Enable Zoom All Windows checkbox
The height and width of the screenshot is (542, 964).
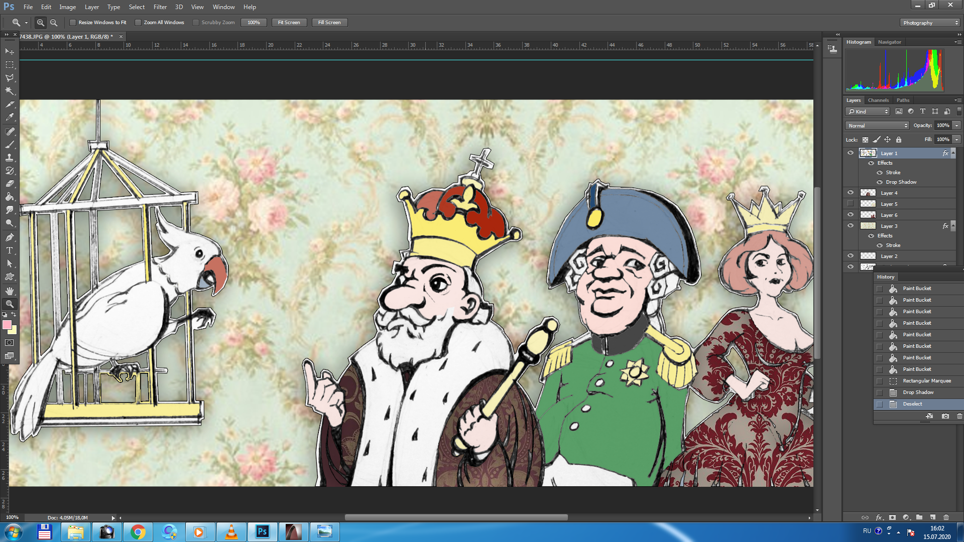point(138,23)
